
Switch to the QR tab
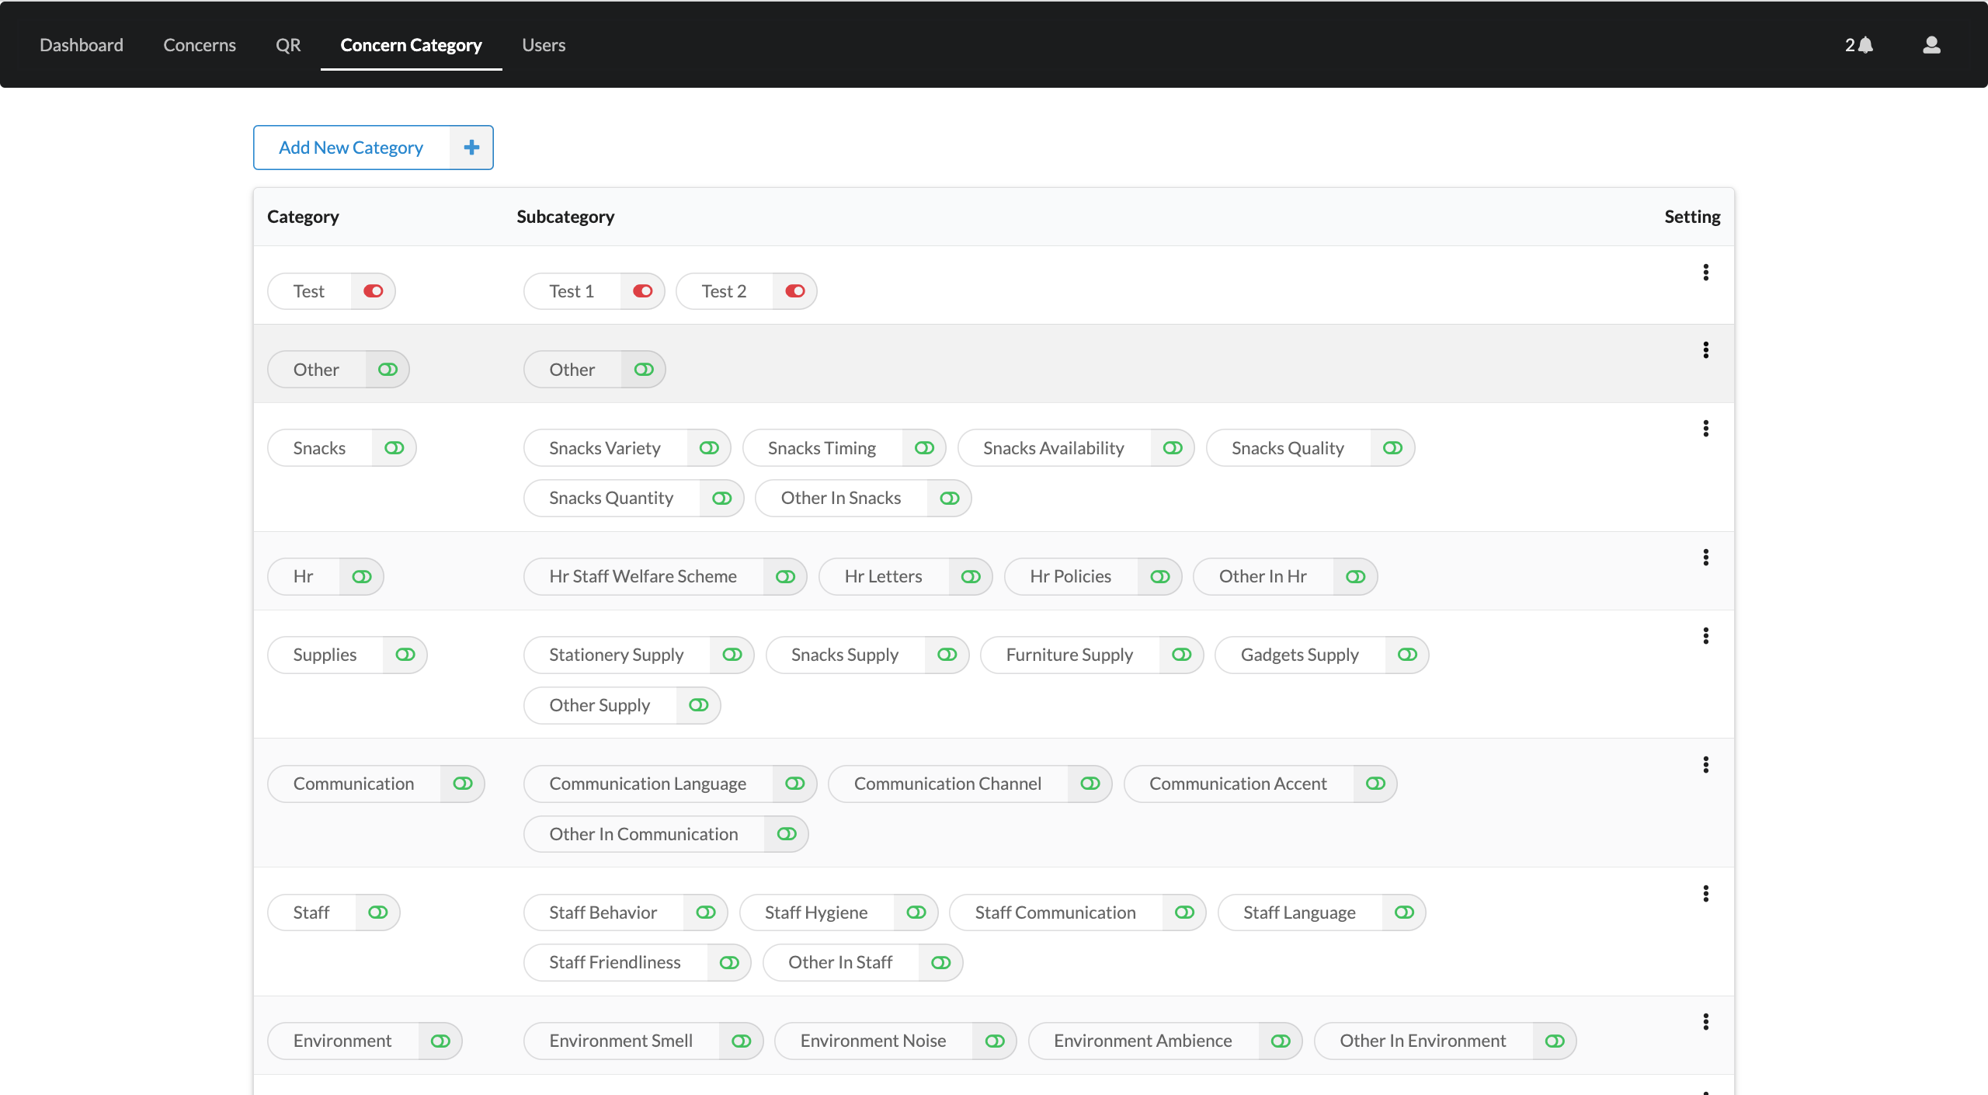coord(288,45)
